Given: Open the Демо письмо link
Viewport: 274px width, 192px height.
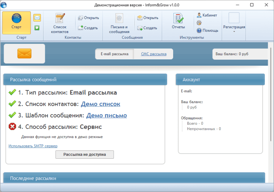Looking at the screenshot, I should [107, 116].
